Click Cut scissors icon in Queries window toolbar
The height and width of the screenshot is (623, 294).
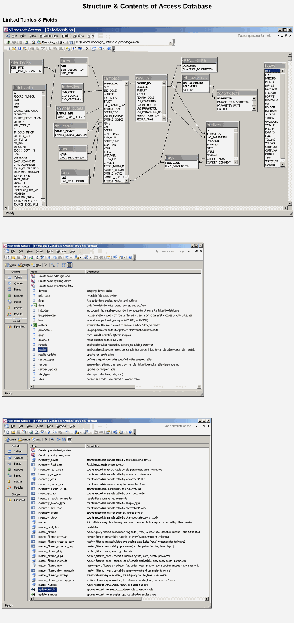[49, 432]
